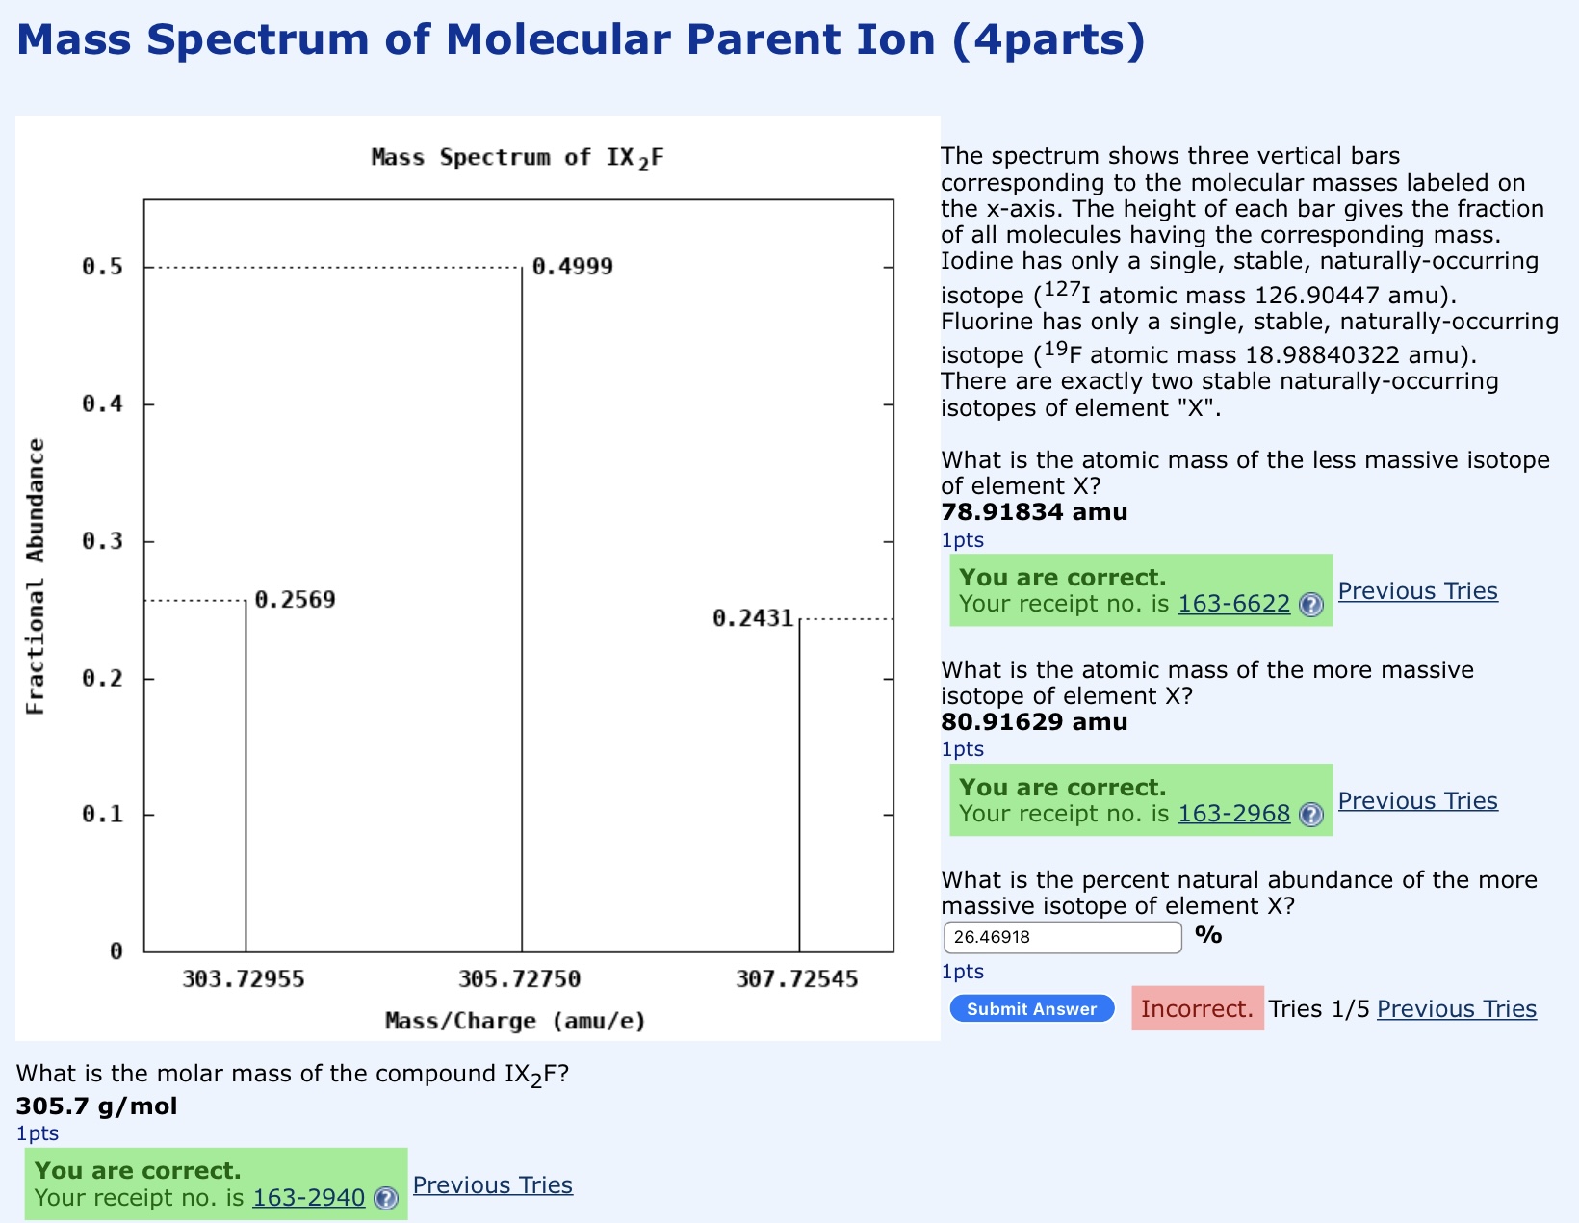The image size is (1579, 1223).
Task: Open Previous Tries next to Incorrect result
Action: pyautogui.click(x=1456, y=1008)
